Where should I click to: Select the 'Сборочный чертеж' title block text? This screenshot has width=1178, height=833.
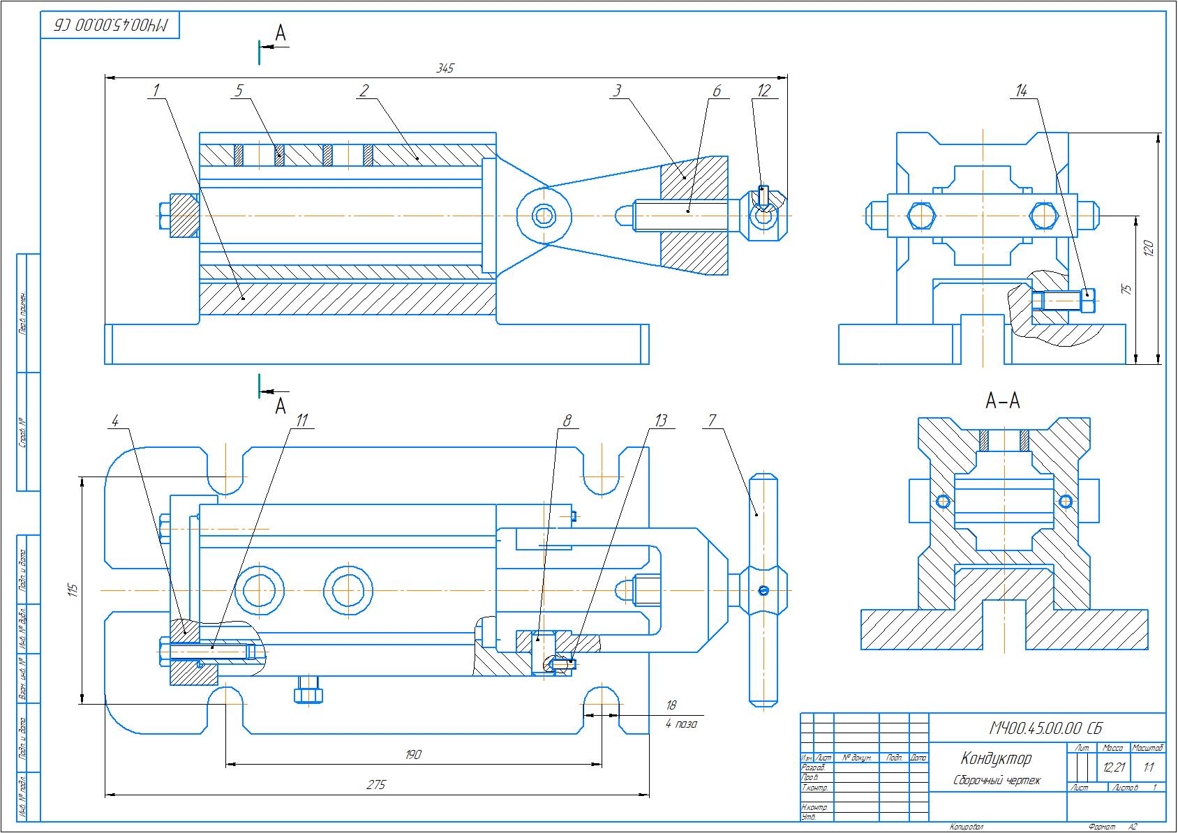click(x=997, y=780)
